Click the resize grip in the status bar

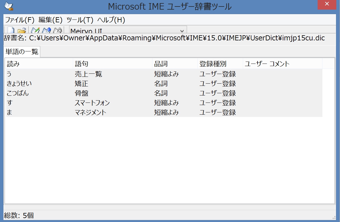pos(334,217)
